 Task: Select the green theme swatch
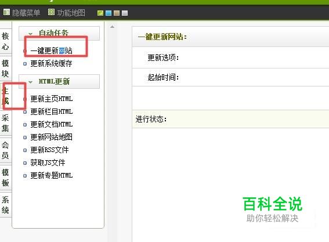coord(100,13)
